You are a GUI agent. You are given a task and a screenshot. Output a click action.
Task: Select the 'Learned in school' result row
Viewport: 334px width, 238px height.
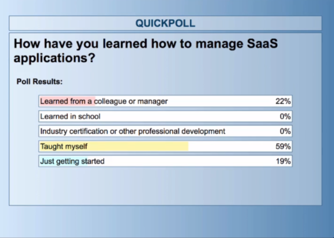click(165, 117)
